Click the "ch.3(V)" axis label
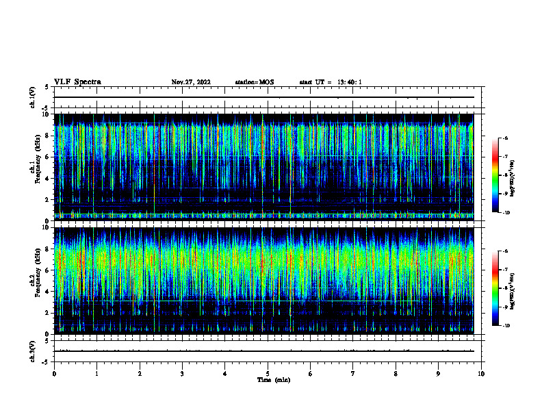 (32, 351)
